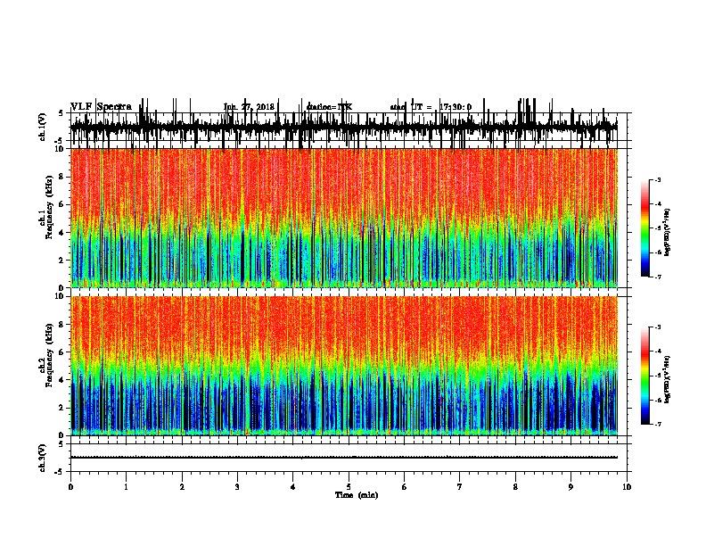
Task: Click the start UT 17:30 label
Action: point(431,107)
